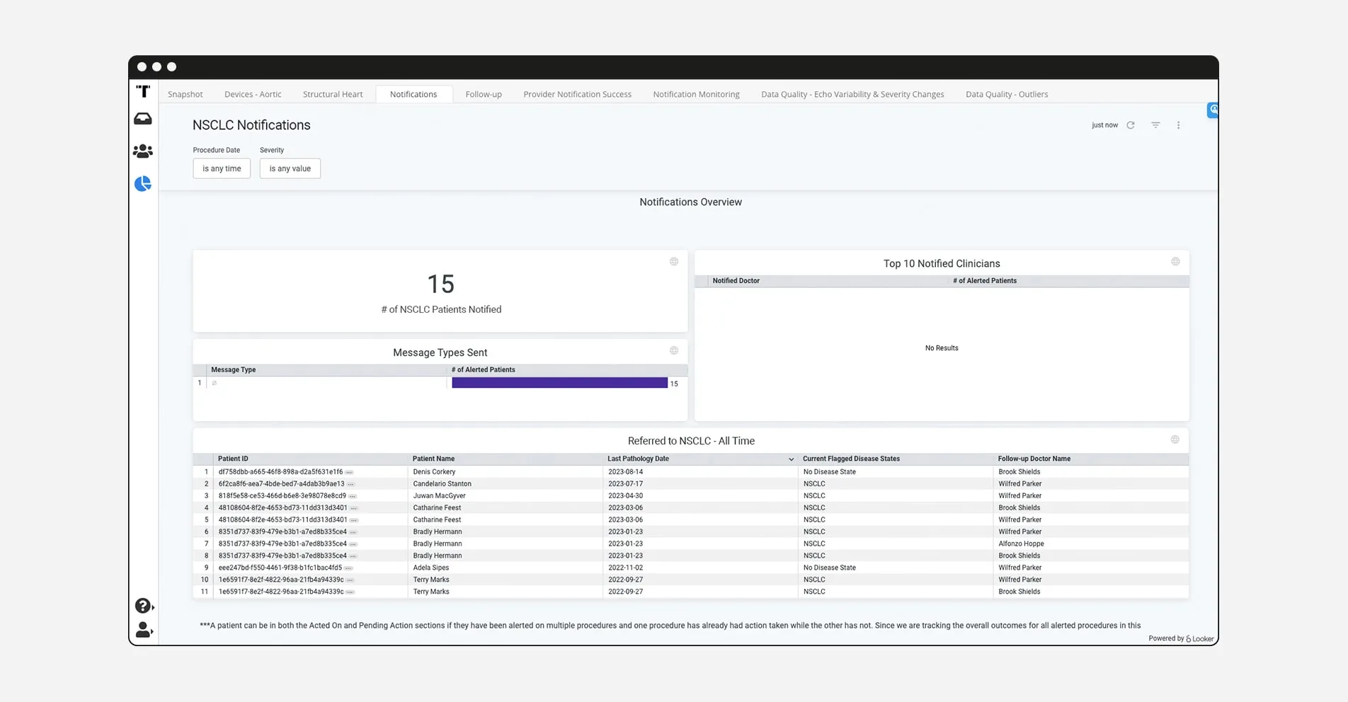Click globe icon on Message Types Sent tile
The height and width of the screenshot is (702, 1348).
674,351
